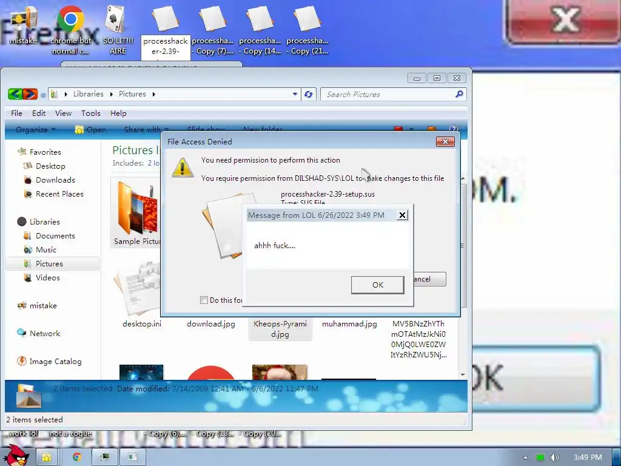
Task: Select processha... Copy (14 desktop file
Action: [x=260, y=30]
